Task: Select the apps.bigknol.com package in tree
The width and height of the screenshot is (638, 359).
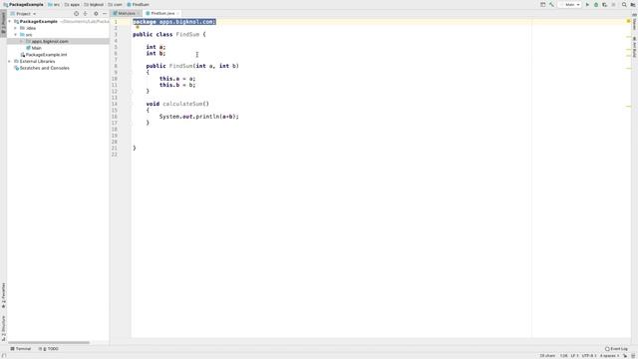Action: click(58, 42)
